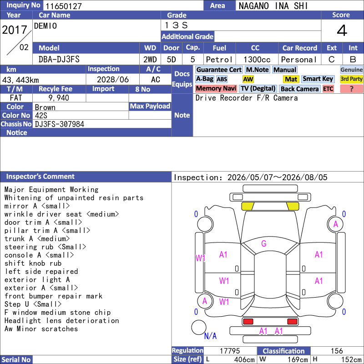Click the color number 42S
This screenshot has height=364, width=364.
tap(41, 116)
